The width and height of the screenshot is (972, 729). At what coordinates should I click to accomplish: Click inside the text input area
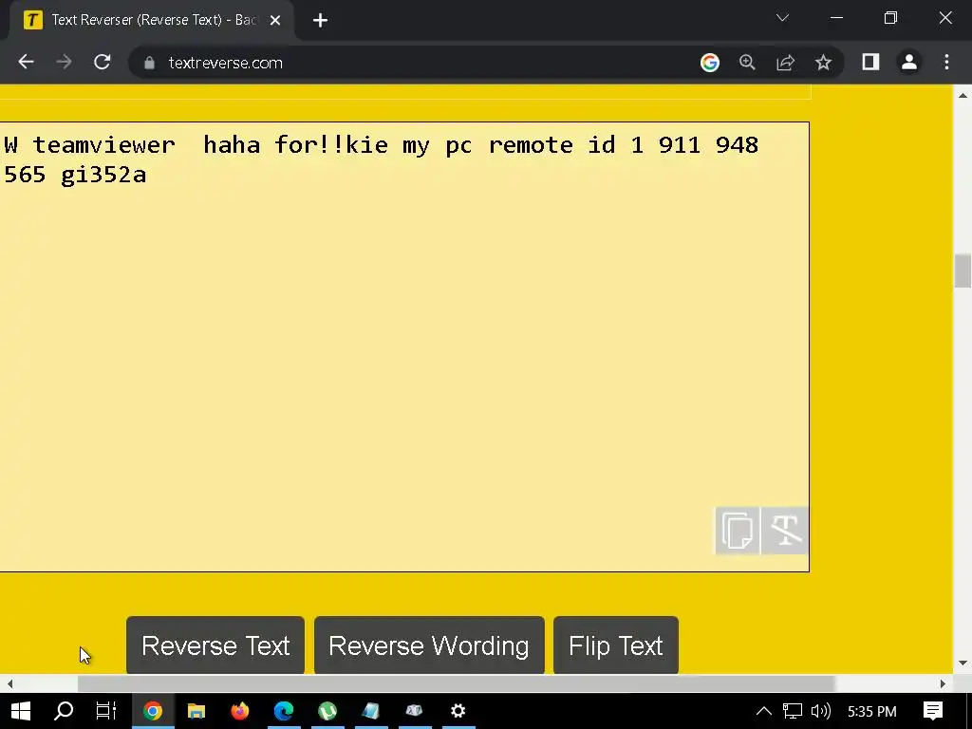pos(404,347)
